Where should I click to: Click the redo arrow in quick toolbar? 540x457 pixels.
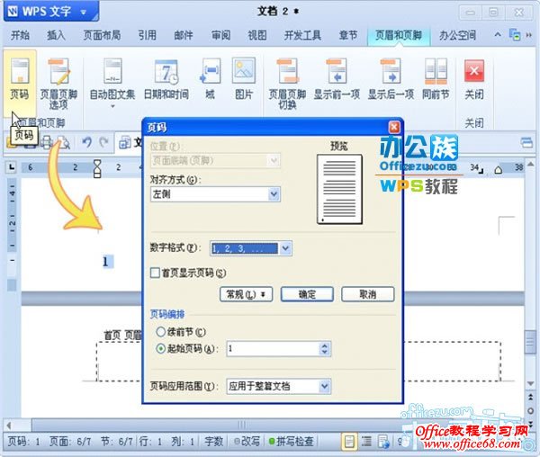pos(103,142)
